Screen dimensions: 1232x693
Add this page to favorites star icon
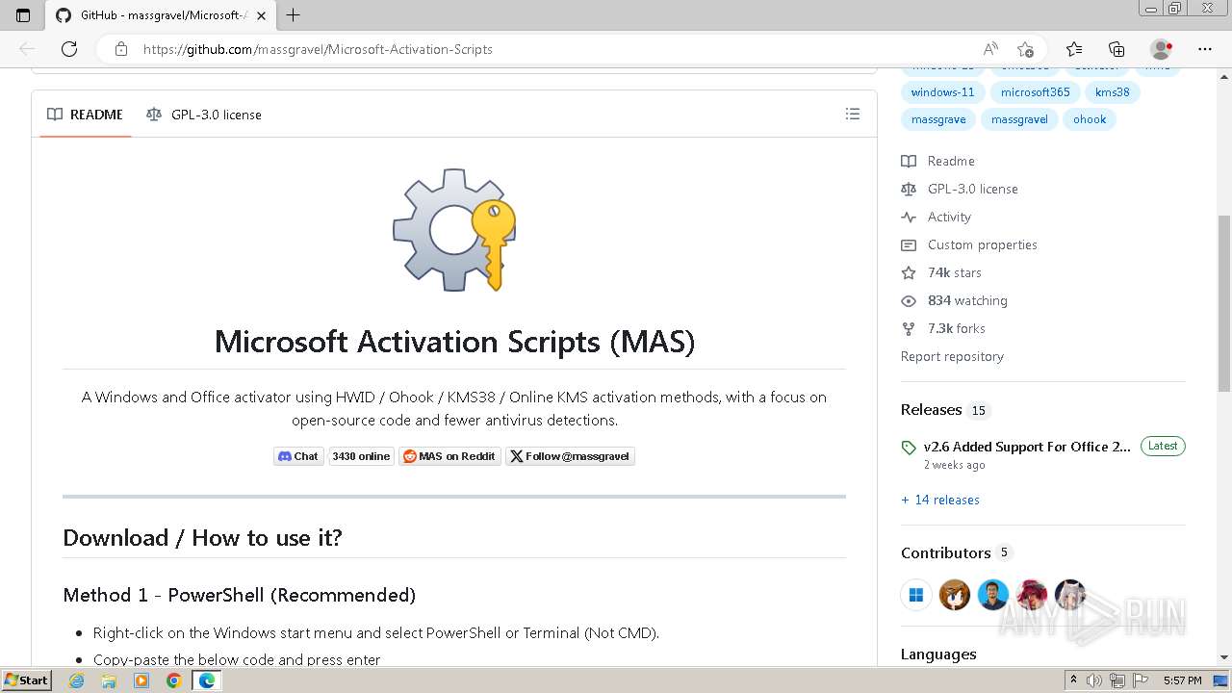pyautogui.click(x=1025, y=49)
